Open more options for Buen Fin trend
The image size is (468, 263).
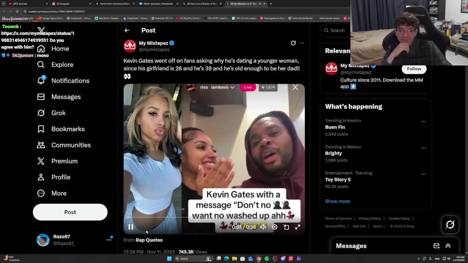click(423, 122)
